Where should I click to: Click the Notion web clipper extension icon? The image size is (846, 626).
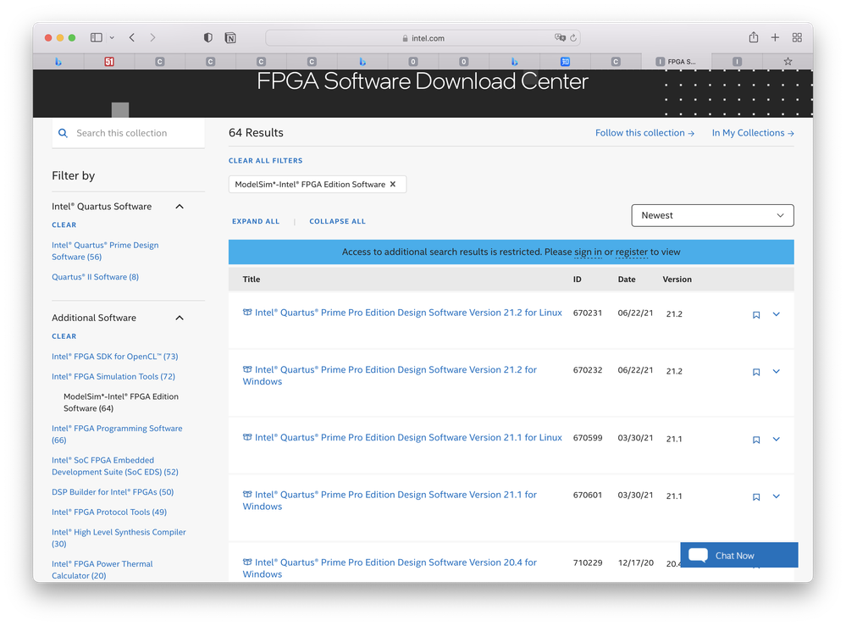click(x=230, y=38)
